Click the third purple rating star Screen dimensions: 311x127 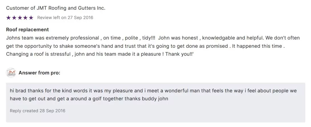tap(20, 18)
